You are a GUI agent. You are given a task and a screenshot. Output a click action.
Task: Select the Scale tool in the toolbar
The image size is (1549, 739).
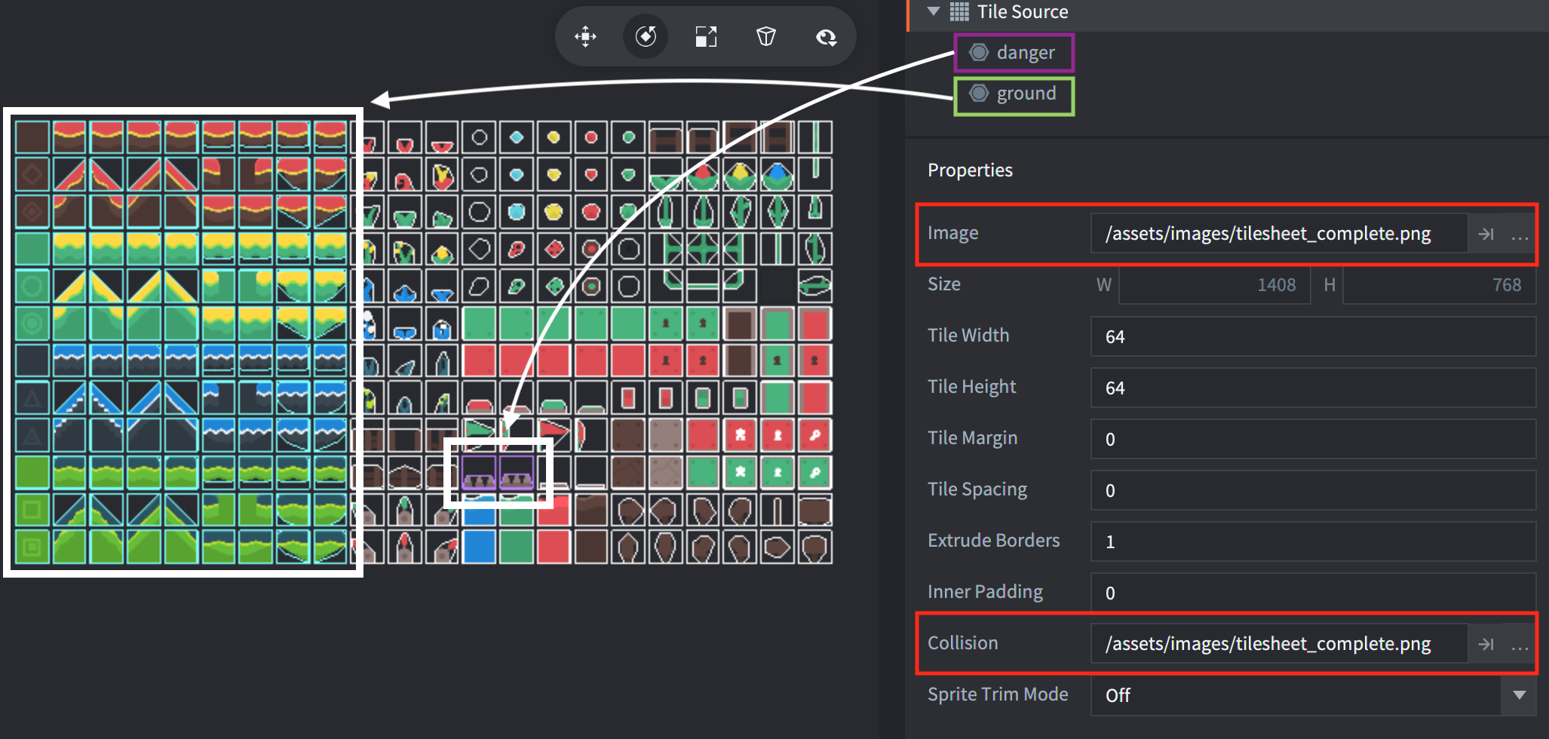[x=706, y=36]
